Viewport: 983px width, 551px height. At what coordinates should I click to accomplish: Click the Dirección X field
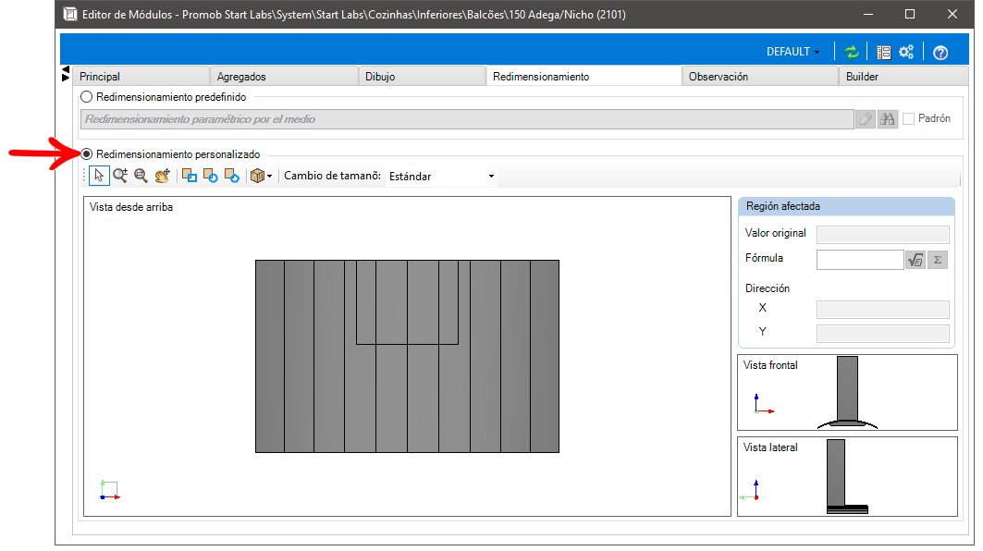click(883, 309)
